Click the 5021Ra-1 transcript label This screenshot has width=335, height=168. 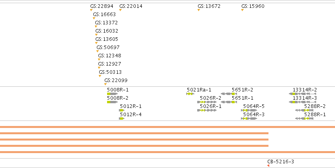pos(199,90)
